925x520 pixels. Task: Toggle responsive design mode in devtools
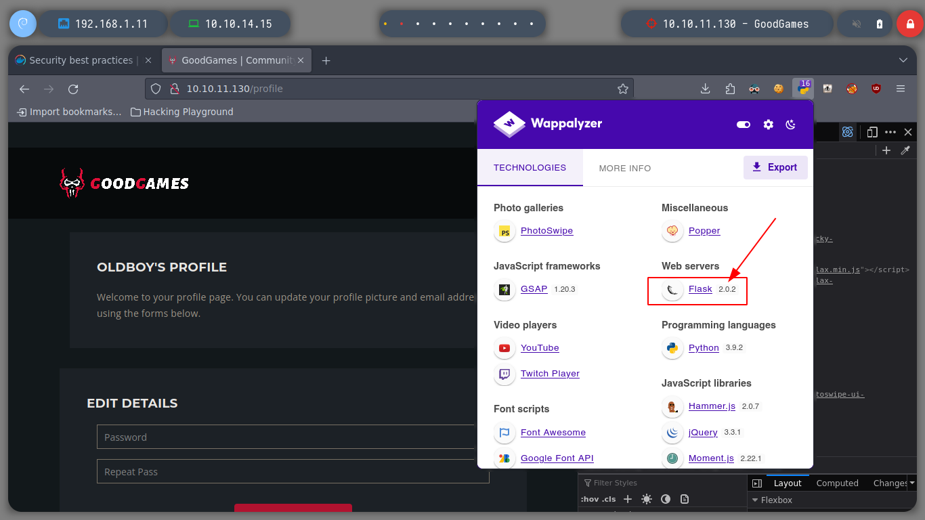872,132
